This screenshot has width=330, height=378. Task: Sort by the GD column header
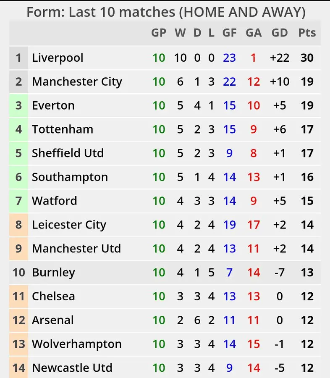pyautogui.click(x=280, y=33)
